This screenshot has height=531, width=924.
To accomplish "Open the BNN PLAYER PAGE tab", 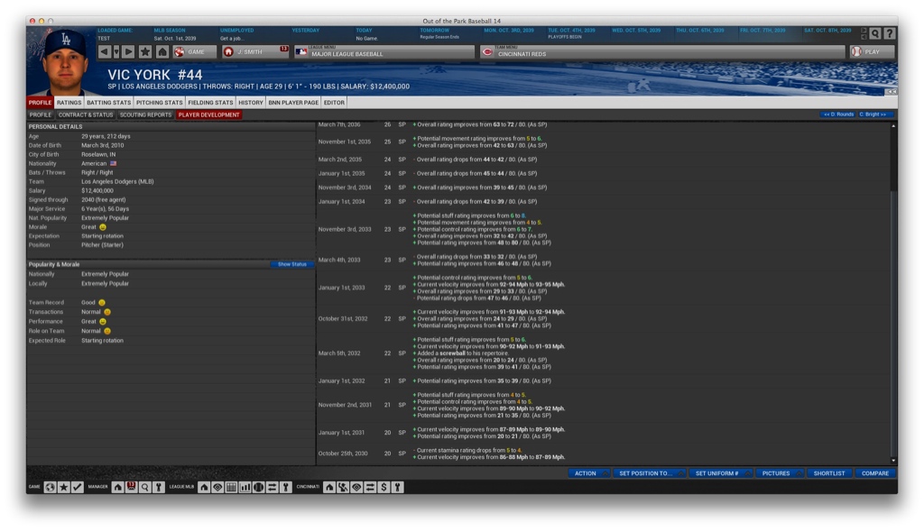I will click(293, 103).
